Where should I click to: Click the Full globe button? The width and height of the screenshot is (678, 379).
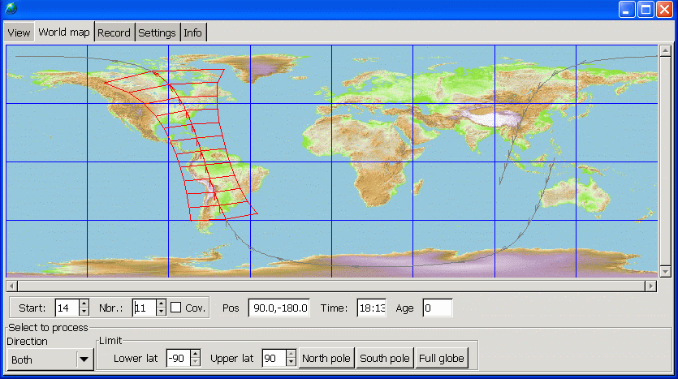tap(442, 358)
